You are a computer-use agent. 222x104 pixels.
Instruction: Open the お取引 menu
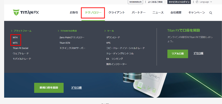click(x=74, y=13)
